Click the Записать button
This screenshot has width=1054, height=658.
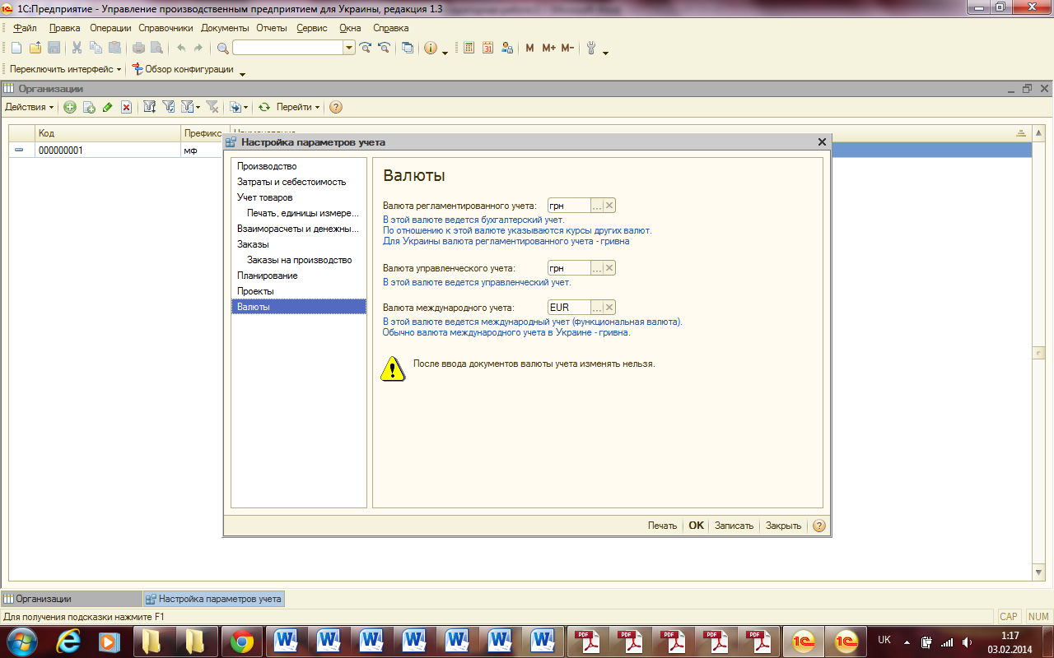(734, 526)
